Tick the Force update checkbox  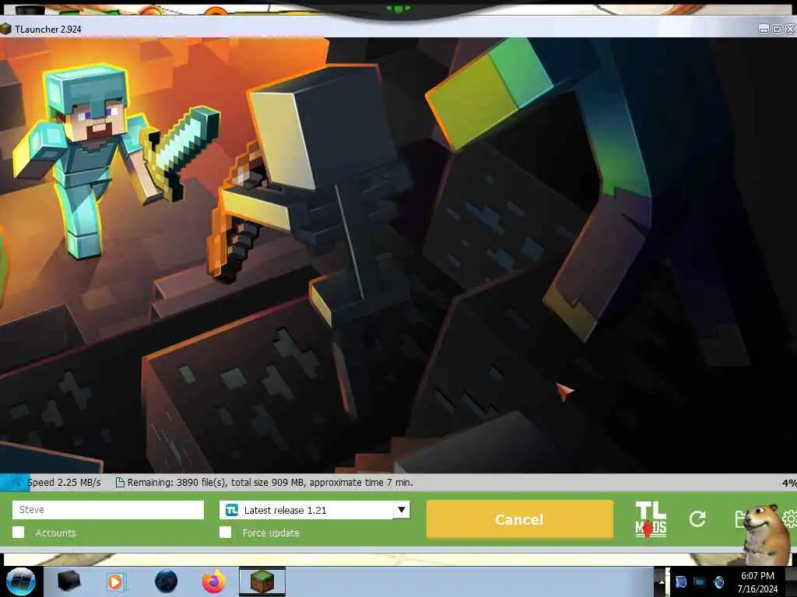click(x=225, y=532)
